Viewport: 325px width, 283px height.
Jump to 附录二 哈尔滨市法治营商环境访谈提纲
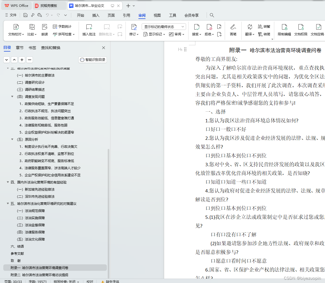[x=39, y=275]
